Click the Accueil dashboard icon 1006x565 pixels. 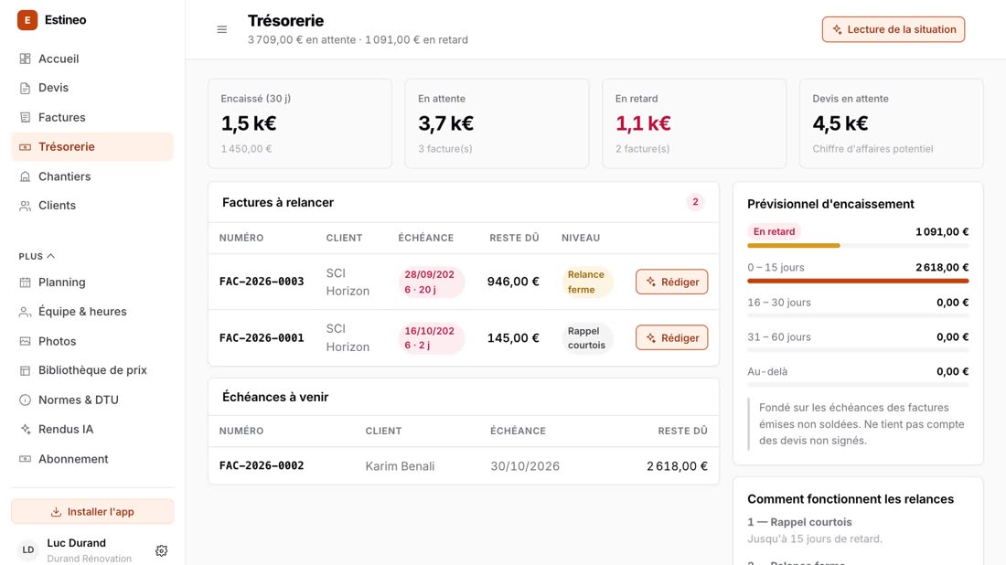(x=25, y=59)
